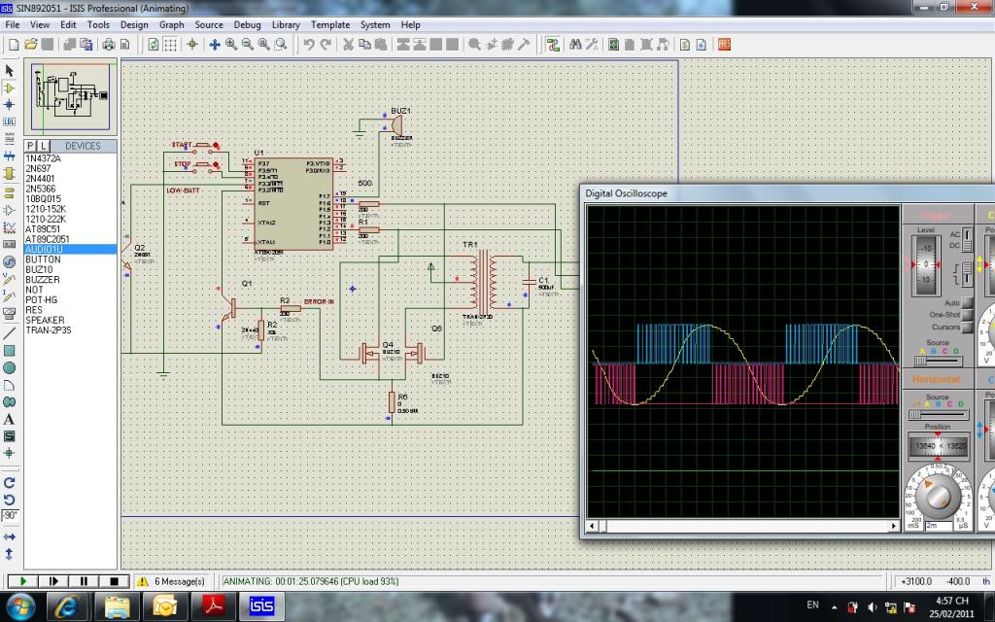Select the Text Script 'A' tool
This screenshot has height=622, width=995.
point(10,419)
